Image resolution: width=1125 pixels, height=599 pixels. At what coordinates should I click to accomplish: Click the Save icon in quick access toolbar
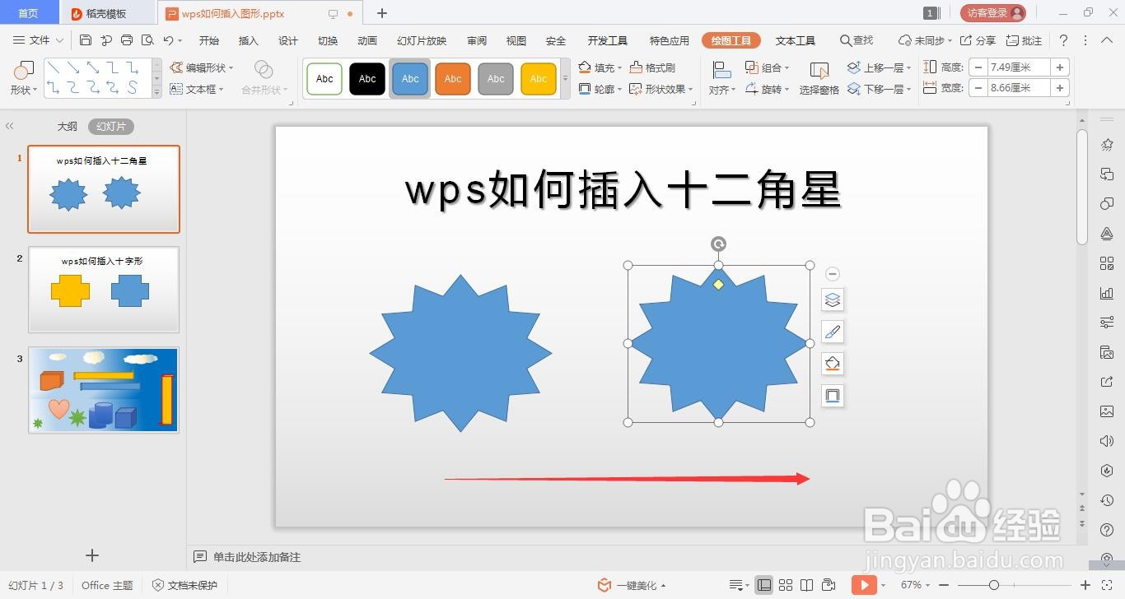pos(86,40)
